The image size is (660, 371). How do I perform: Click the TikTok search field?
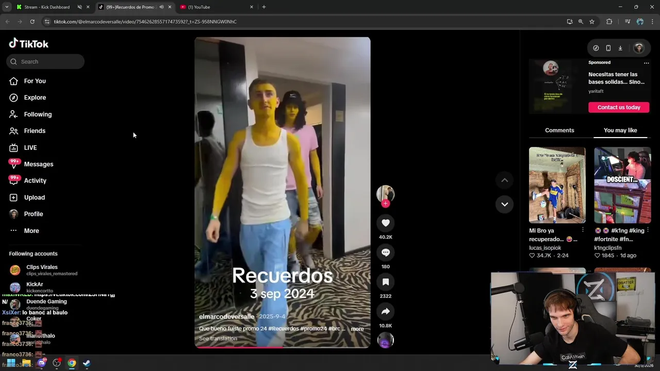coord(45,61)
